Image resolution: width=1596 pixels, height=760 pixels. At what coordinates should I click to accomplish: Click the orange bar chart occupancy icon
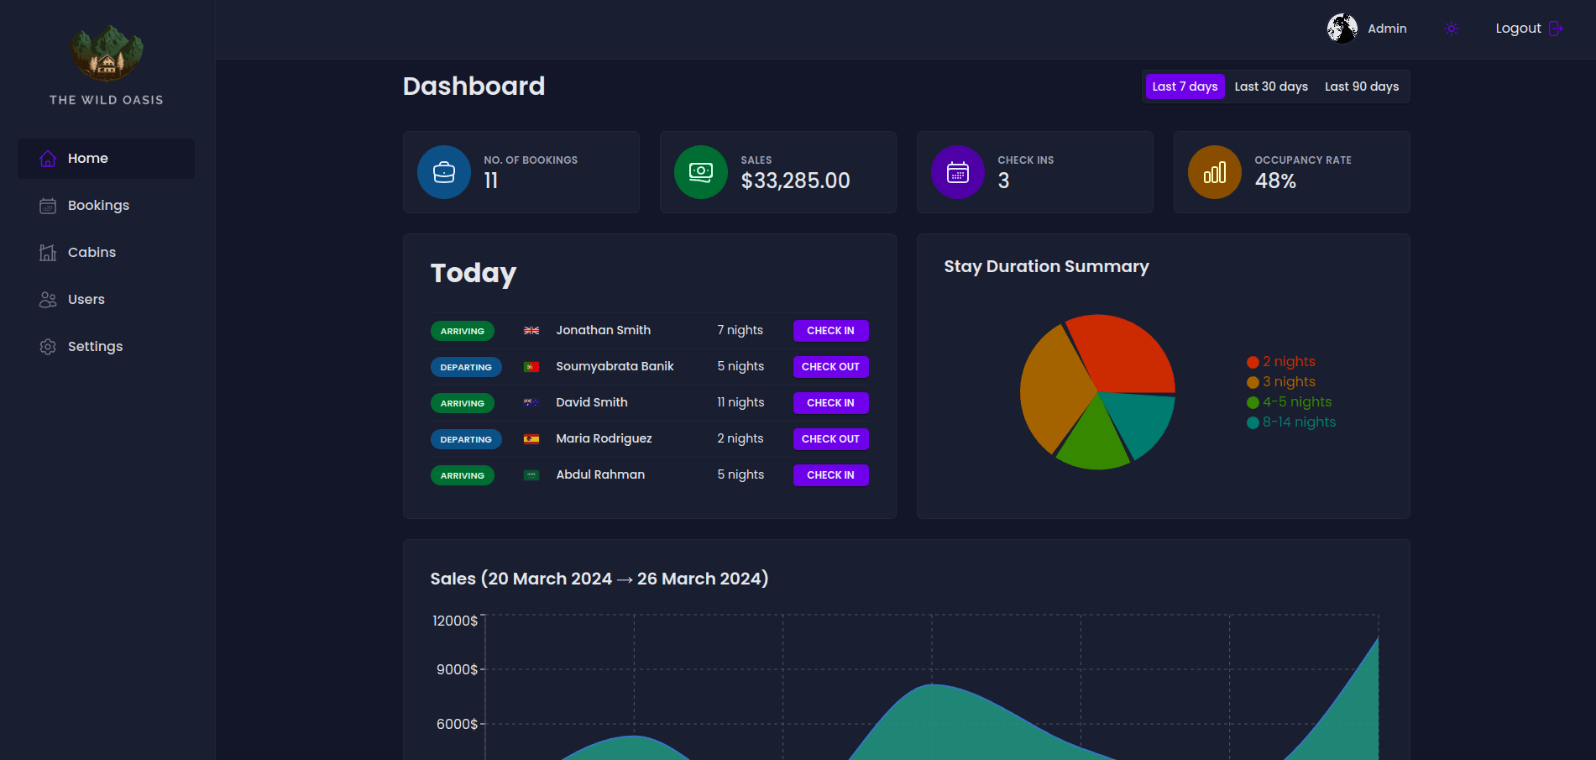pyautogui.click(x=1215, y=172)
